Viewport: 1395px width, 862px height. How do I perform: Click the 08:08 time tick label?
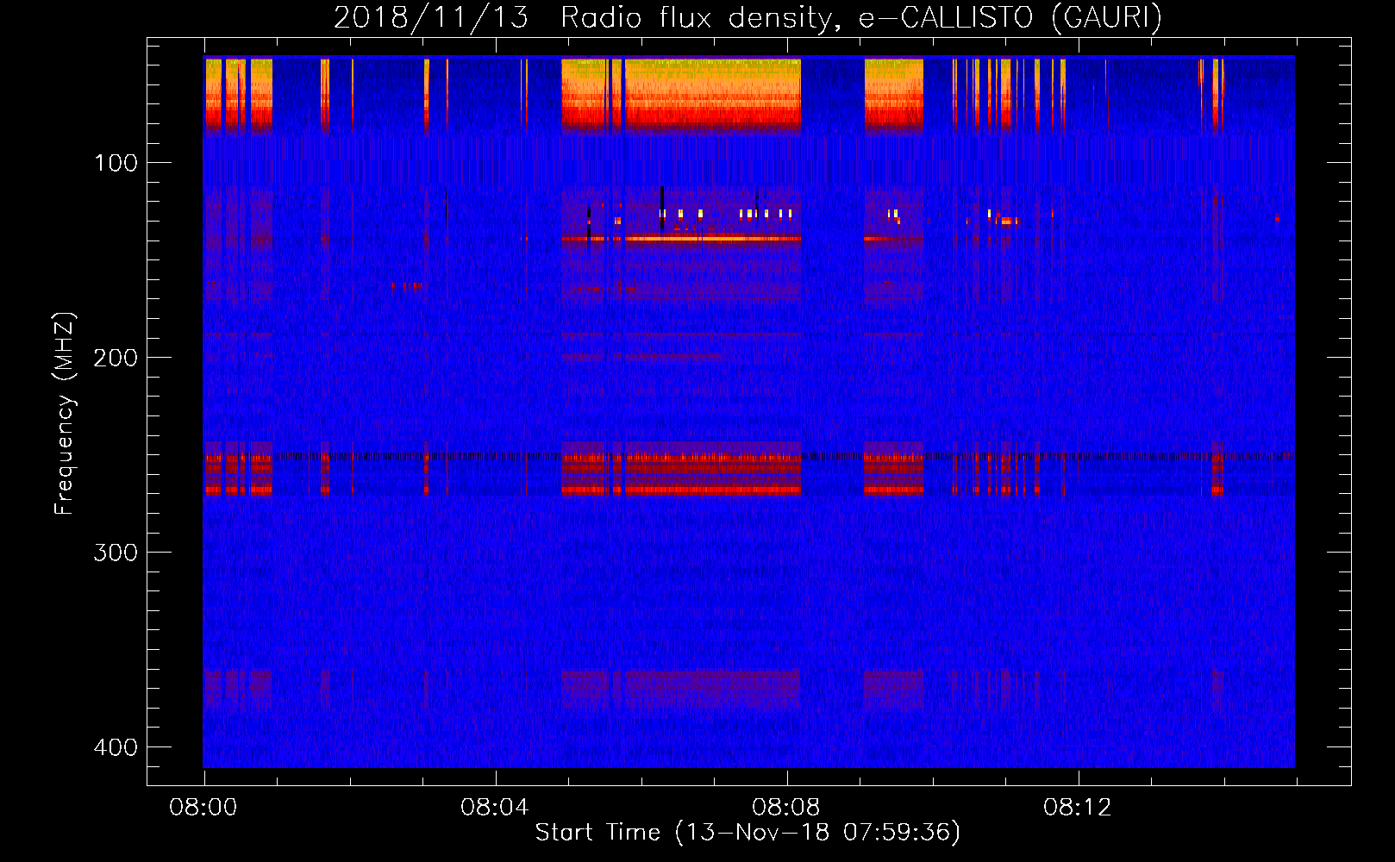[786, 808]
